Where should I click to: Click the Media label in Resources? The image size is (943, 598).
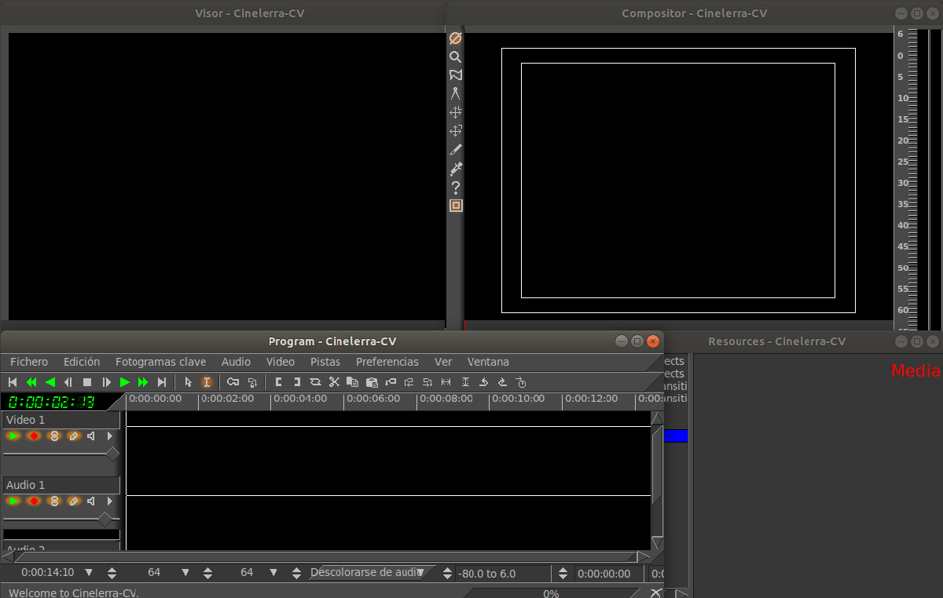tap(915, 371)
